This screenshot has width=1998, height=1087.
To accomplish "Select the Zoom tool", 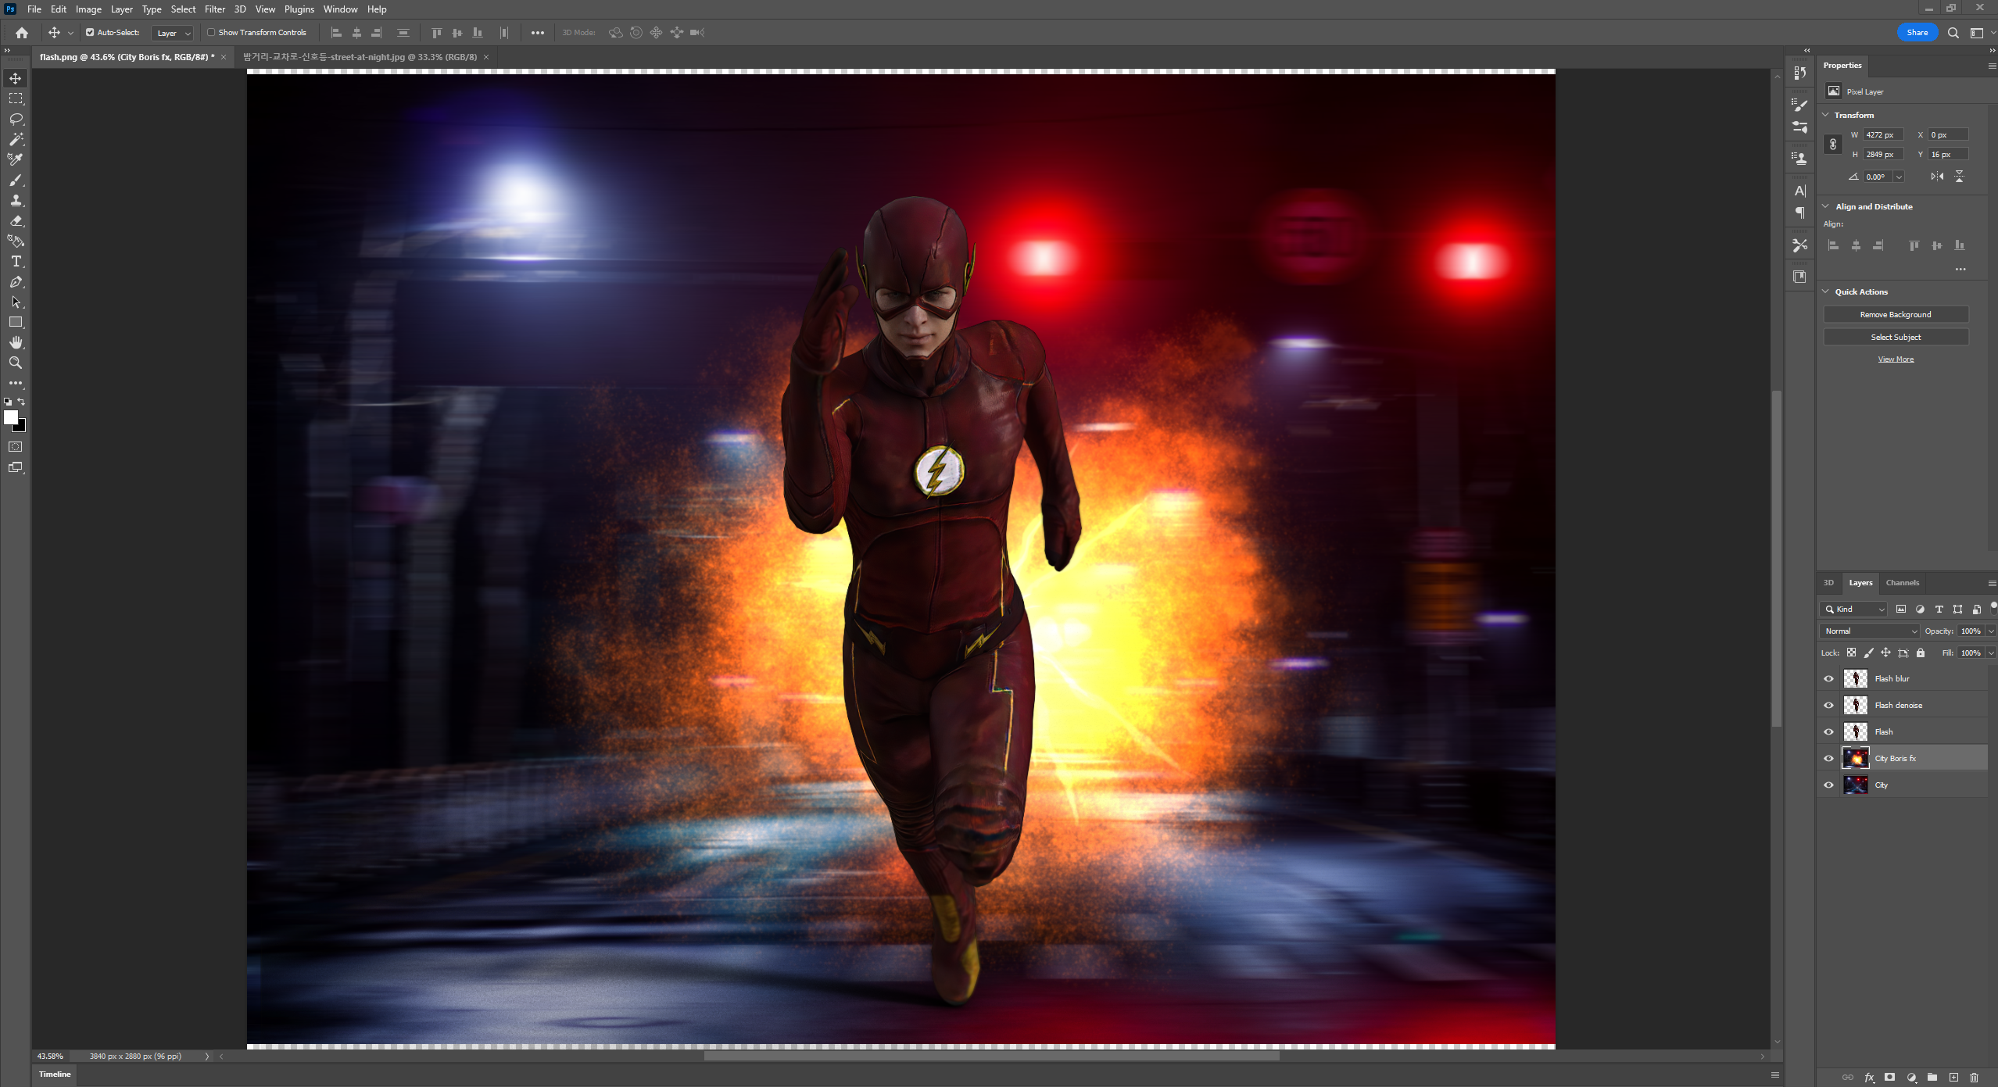I will pos(16,363).
